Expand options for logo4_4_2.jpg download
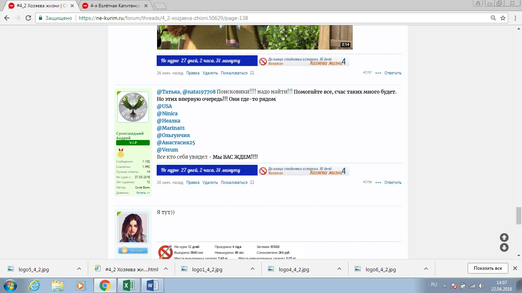522x293 pixels. (x=339, y=269)
